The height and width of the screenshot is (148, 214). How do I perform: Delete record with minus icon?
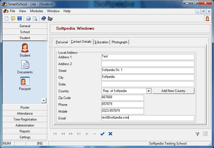95,134
